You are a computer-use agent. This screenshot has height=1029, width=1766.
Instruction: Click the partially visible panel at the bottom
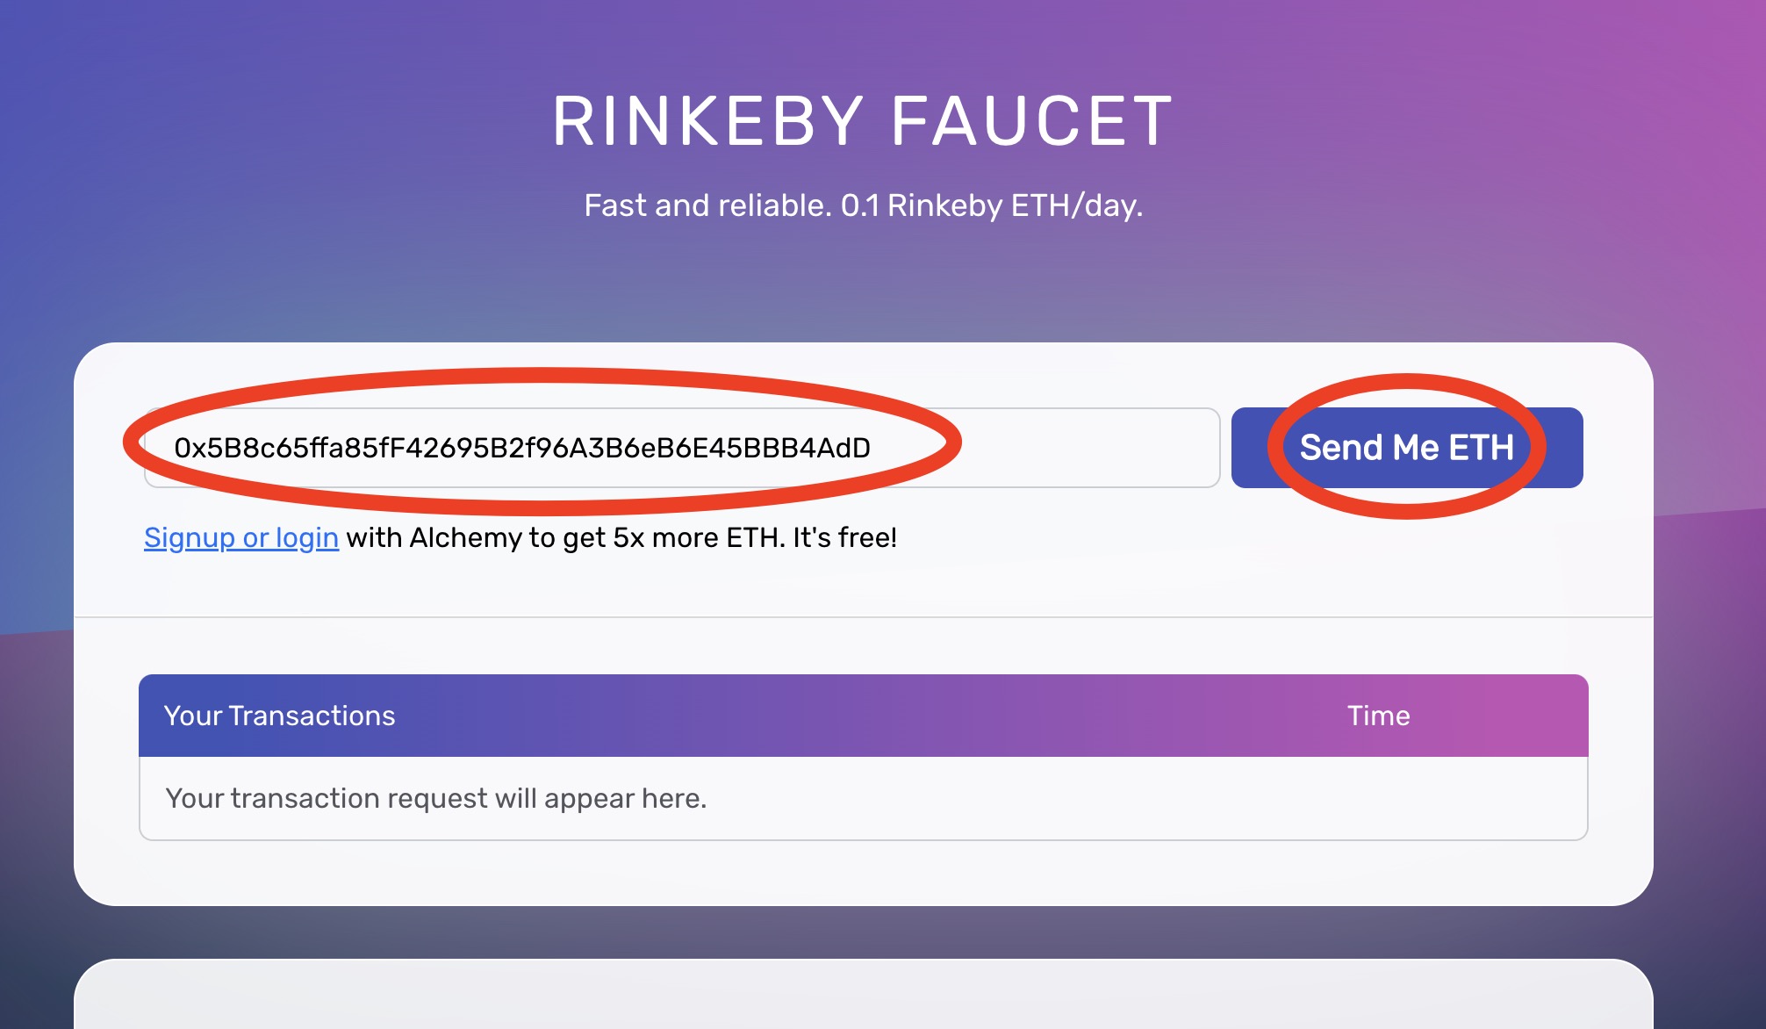864,997
